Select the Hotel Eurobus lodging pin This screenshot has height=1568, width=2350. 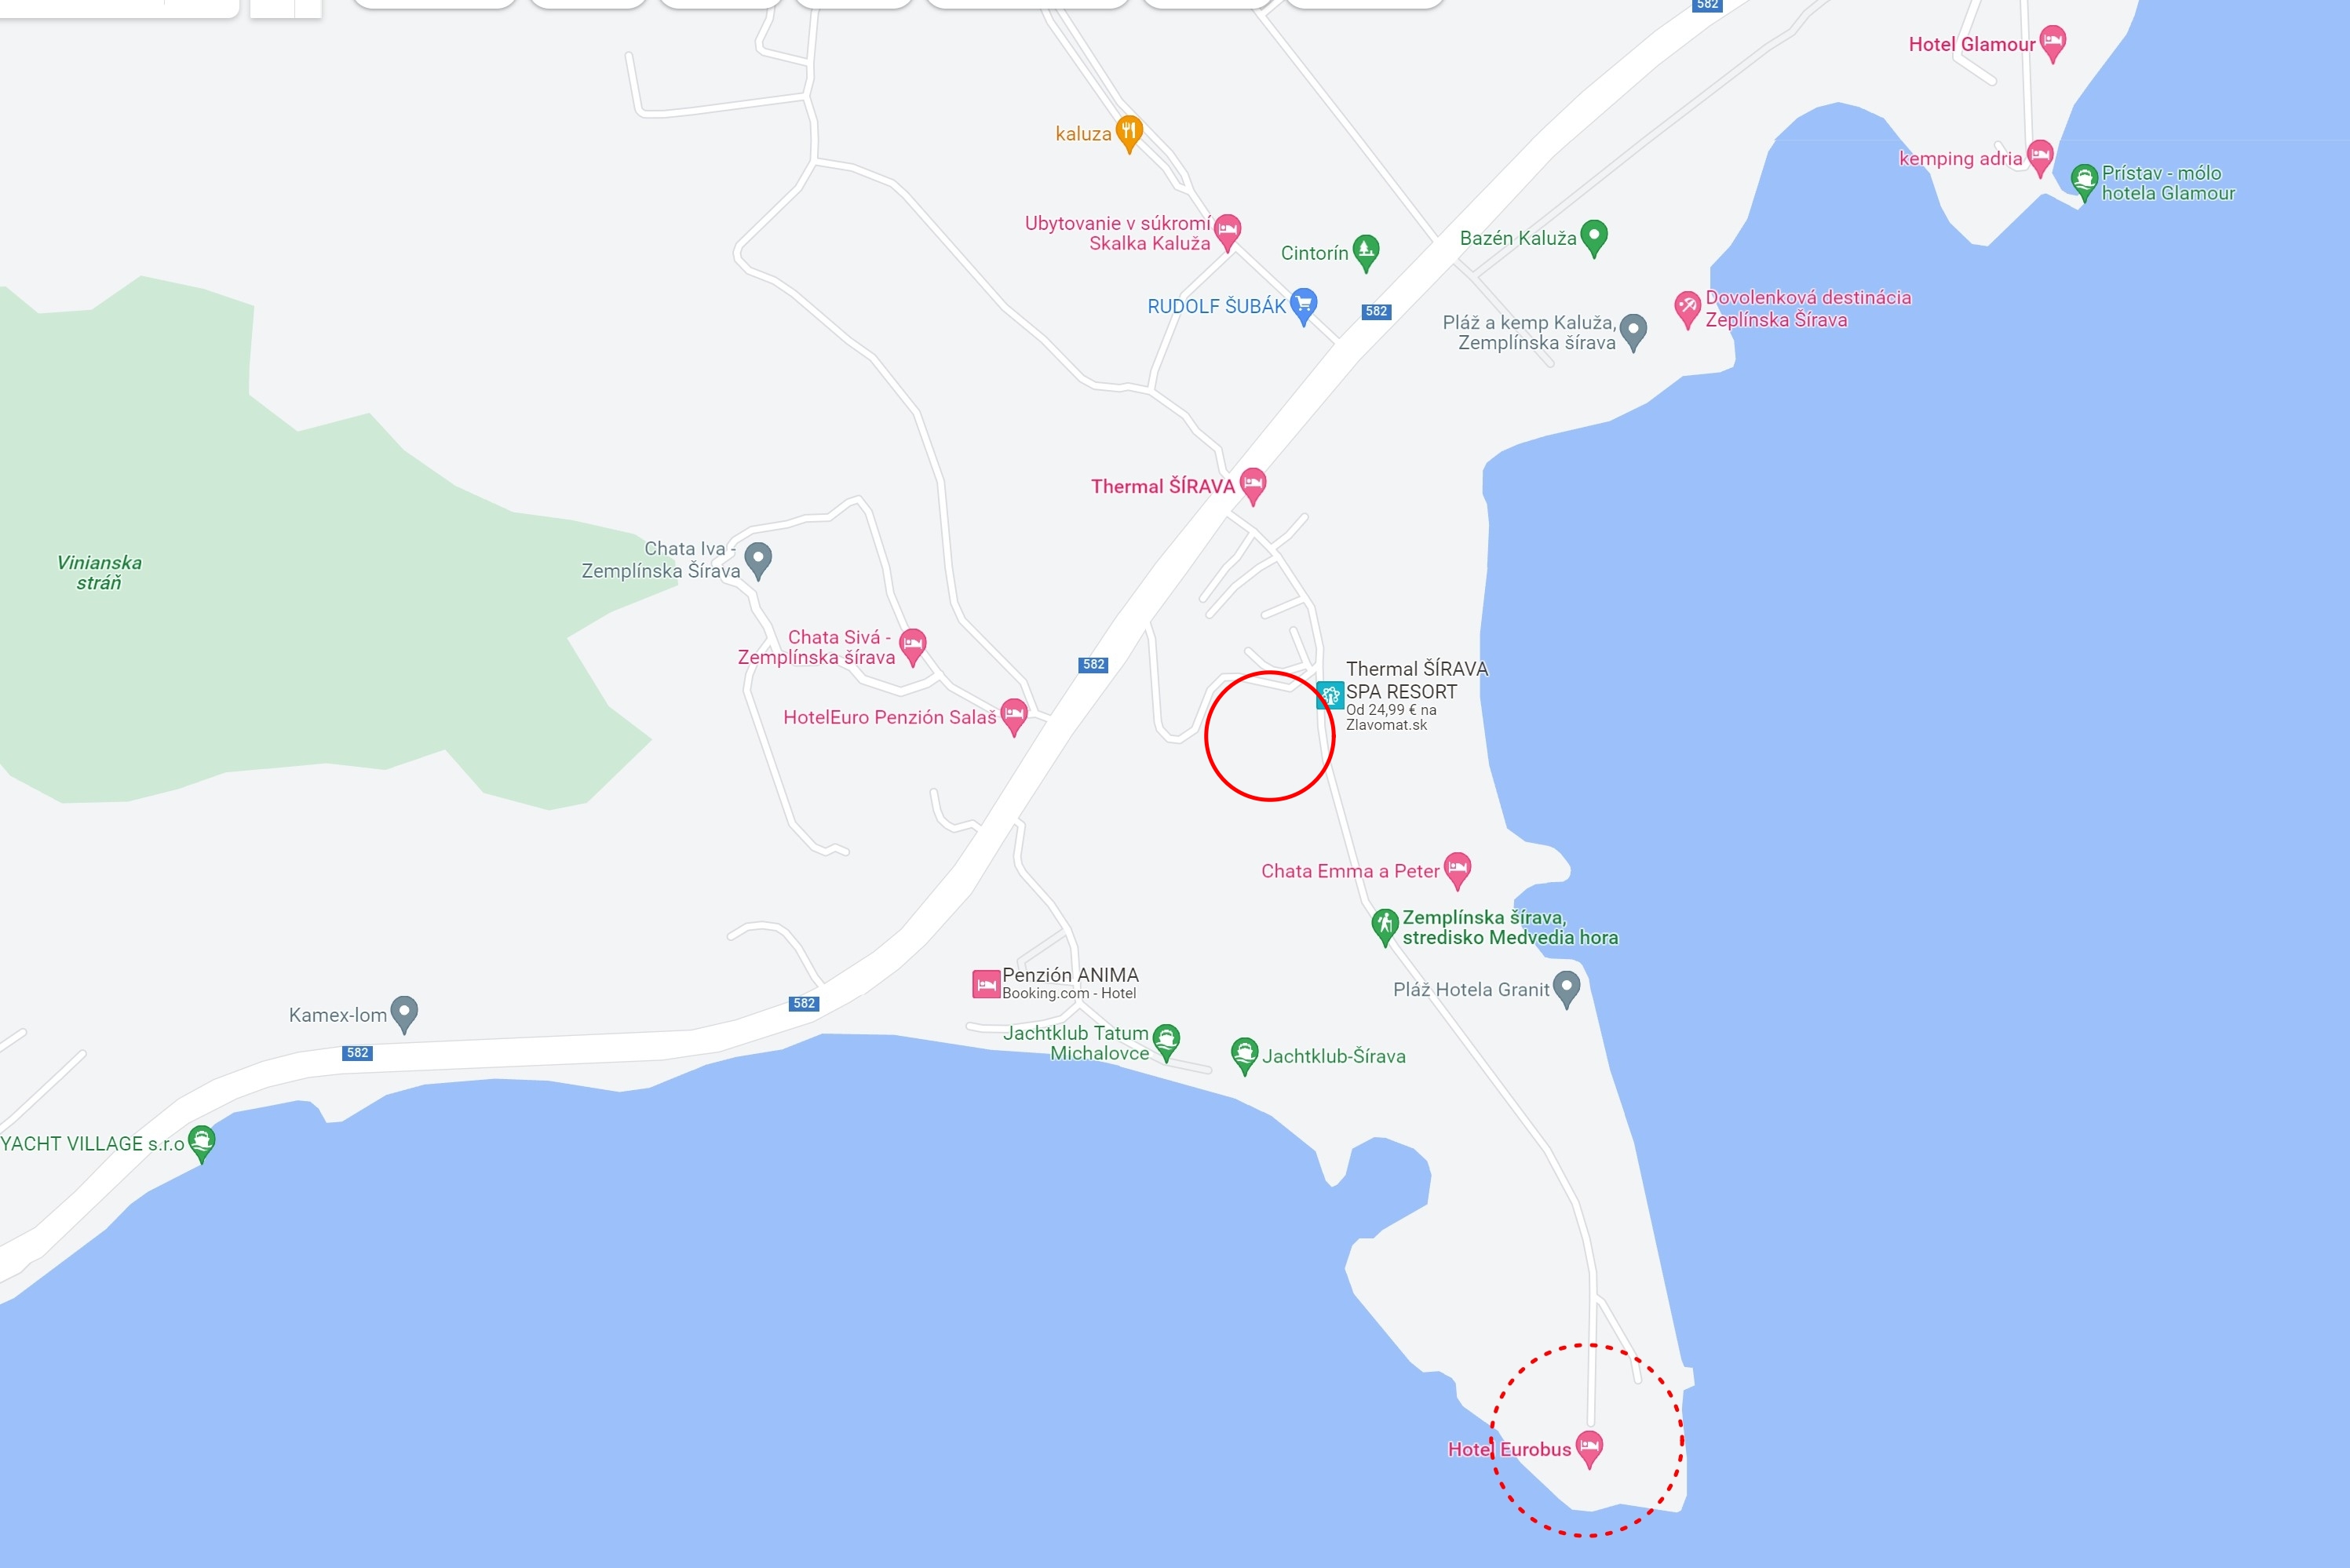(1589, 1448)
